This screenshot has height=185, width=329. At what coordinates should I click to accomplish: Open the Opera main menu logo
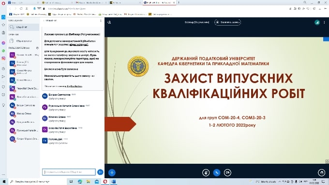click(x=3, y=3)
